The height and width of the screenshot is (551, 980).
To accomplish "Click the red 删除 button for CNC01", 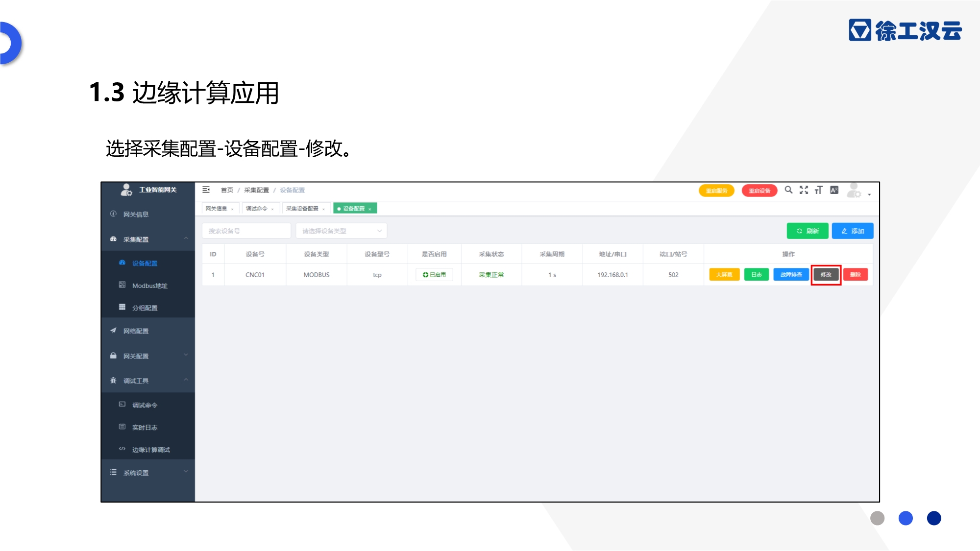I will (x=856, y=275).
